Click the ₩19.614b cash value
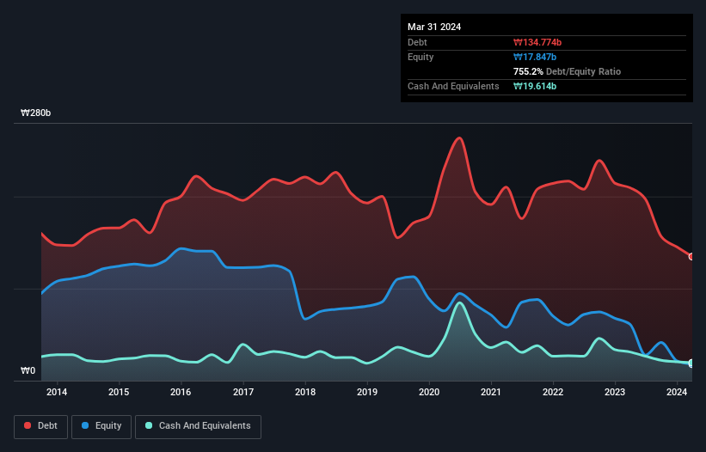The width and height of the screenshot is (706, 452). coord(535,86)
